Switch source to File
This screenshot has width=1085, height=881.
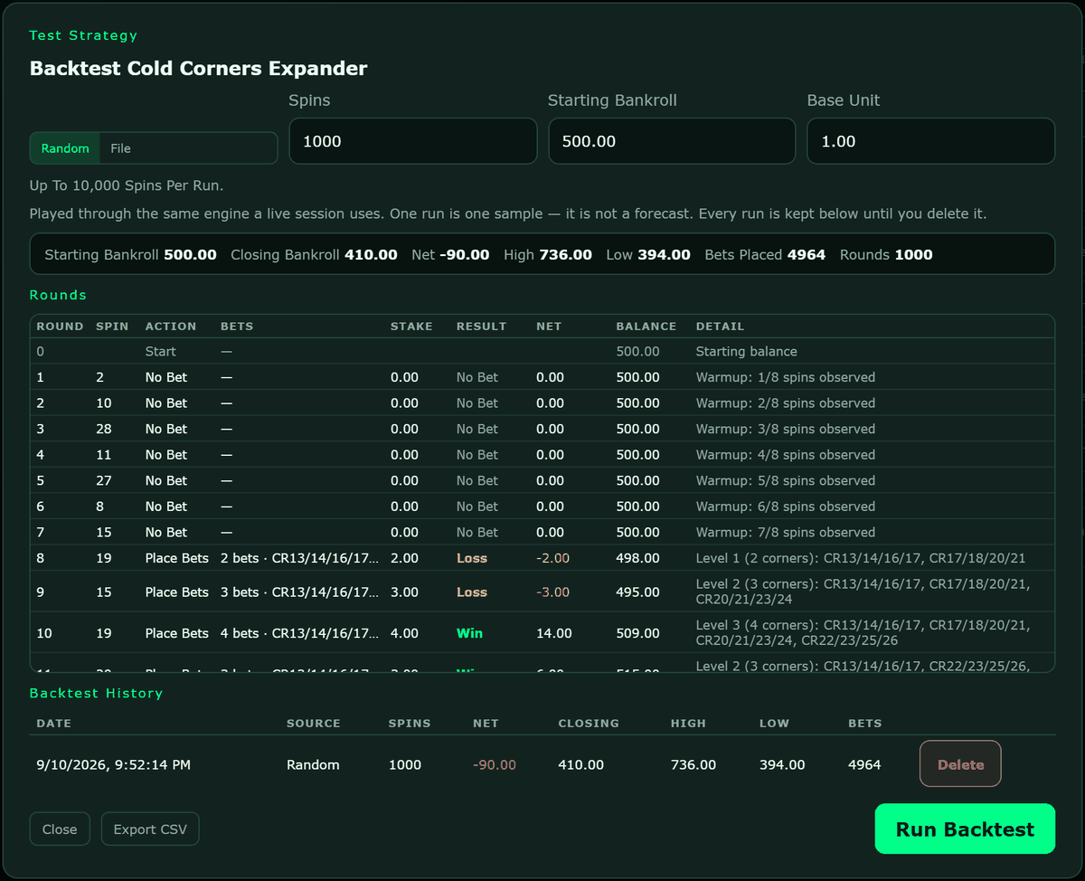tap(120, 148)
